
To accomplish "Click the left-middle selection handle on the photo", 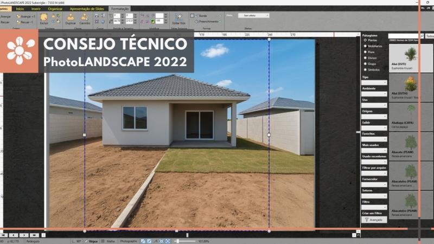I will click(x=85, y=135).
